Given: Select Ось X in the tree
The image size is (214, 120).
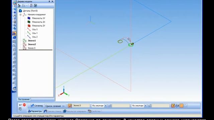Looking at the screenshot, I should (35, 29).
